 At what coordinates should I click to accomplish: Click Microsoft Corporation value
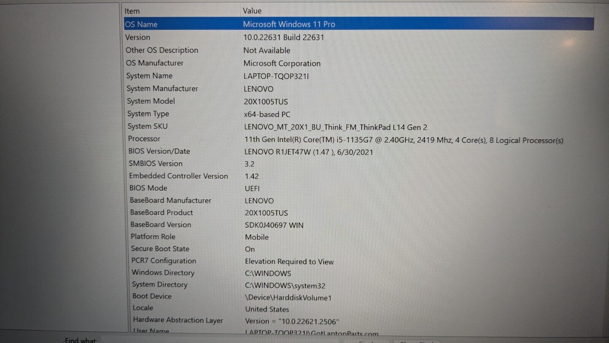(282, 63)
